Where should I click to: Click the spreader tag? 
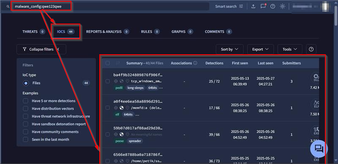135,141
